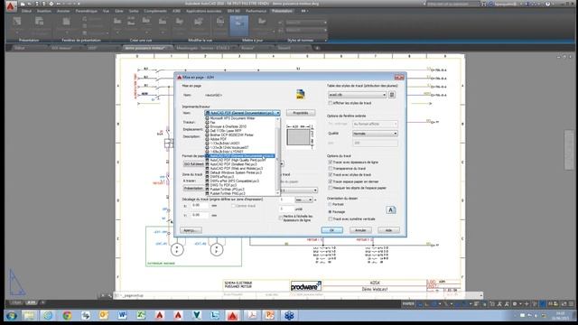Toggle 'Tracer espace papier en dernier' checkbox
Viewport: 578px width, 325px height.
331,181
